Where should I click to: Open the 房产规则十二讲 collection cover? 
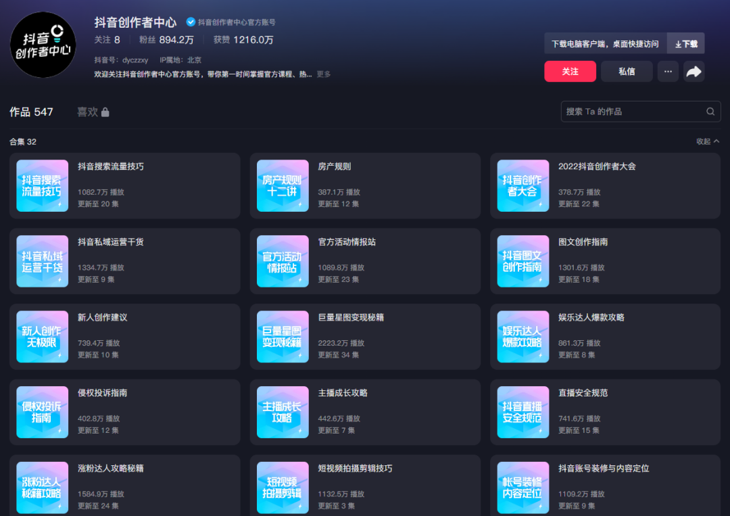(x=283, y=186)
